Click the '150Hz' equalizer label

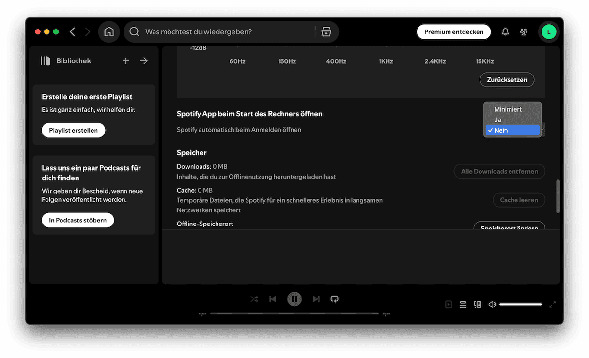pyautogui.click(x=287, y=61)
